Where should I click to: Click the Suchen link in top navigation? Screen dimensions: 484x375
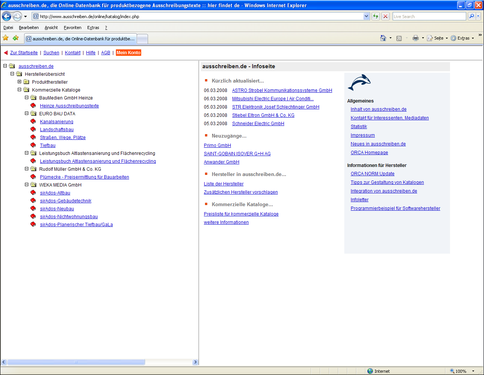tap(51, 53)
